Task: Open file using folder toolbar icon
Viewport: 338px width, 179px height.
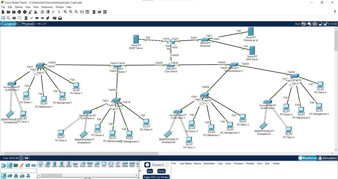Action: (8, 12)
